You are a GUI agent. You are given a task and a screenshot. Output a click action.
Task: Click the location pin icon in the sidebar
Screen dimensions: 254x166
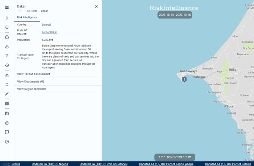[7, 28]
